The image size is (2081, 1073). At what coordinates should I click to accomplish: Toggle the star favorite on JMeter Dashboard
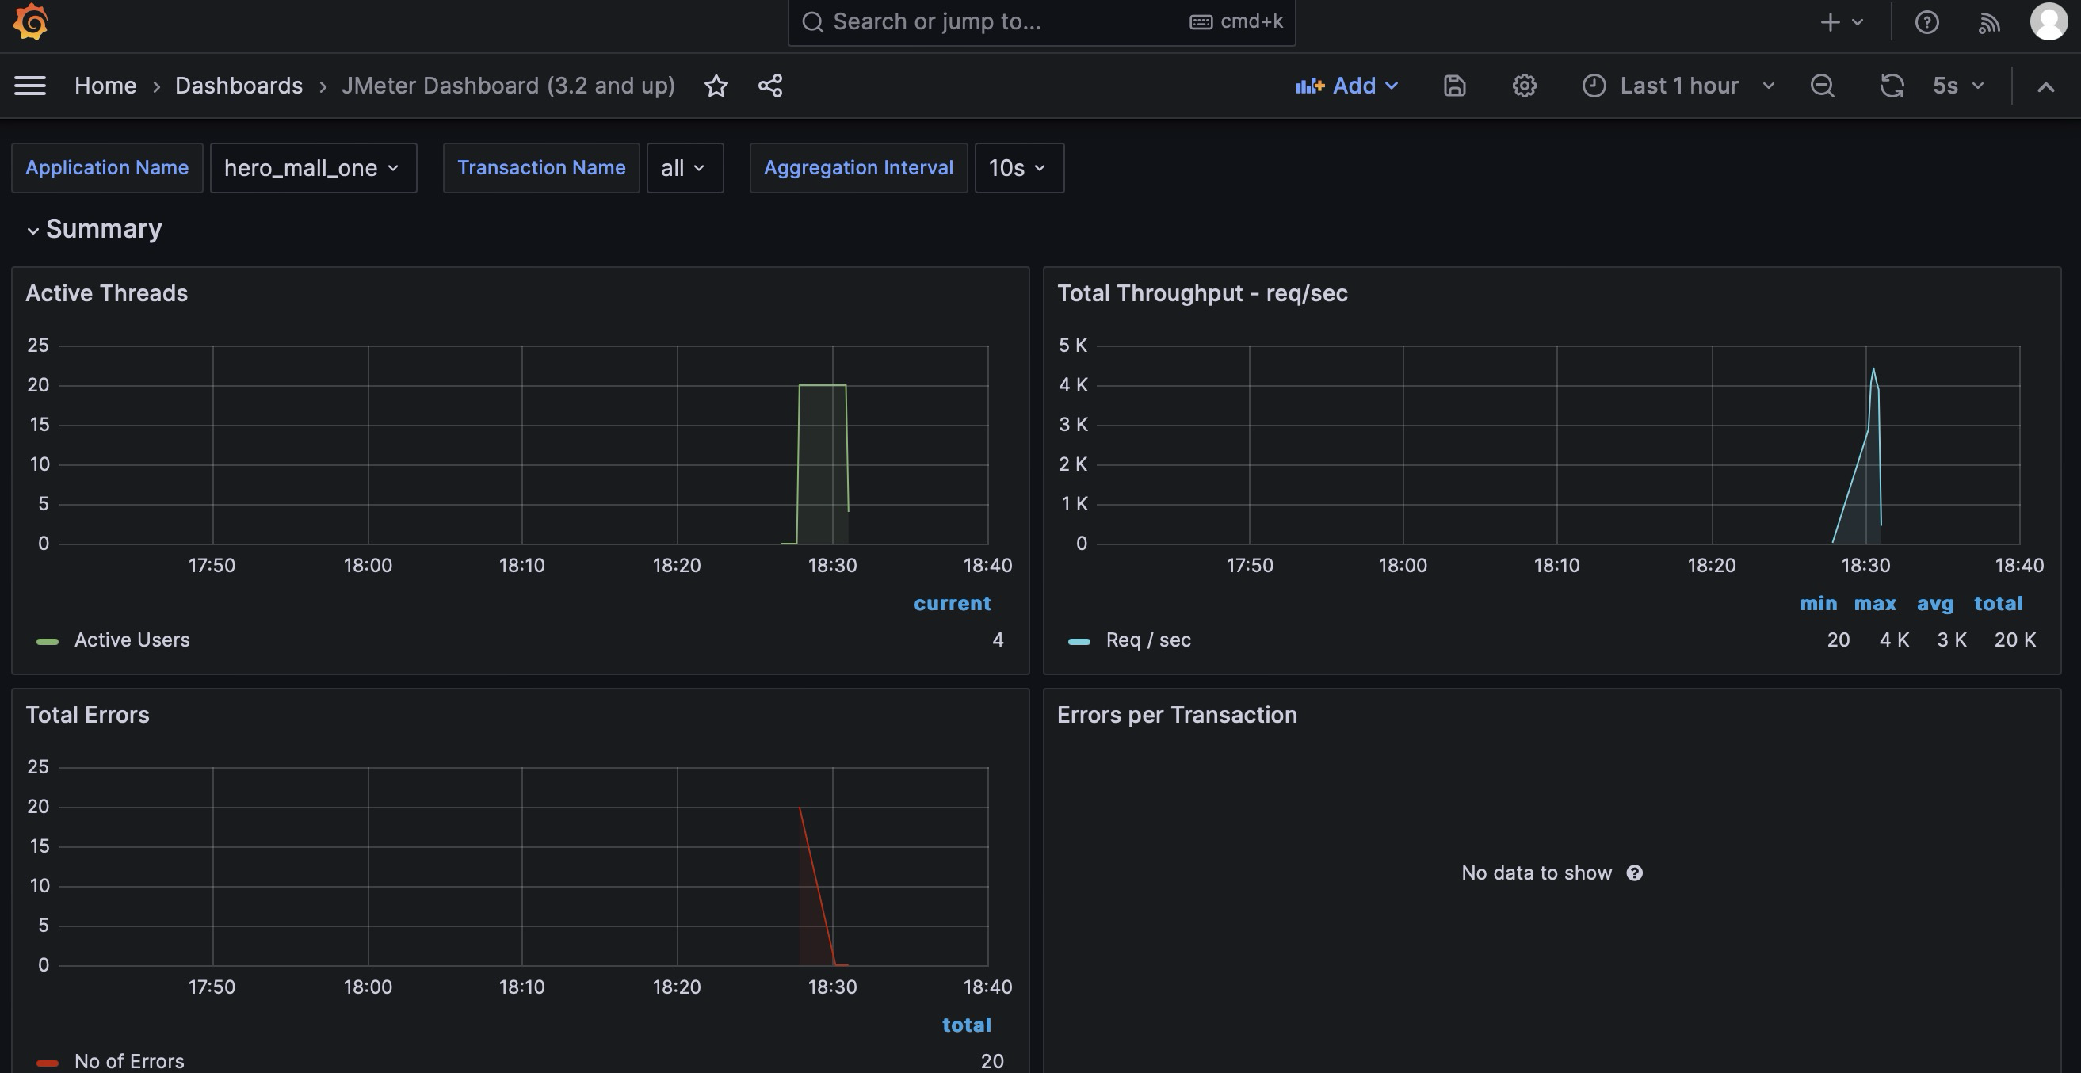click(x=716, y=85)
